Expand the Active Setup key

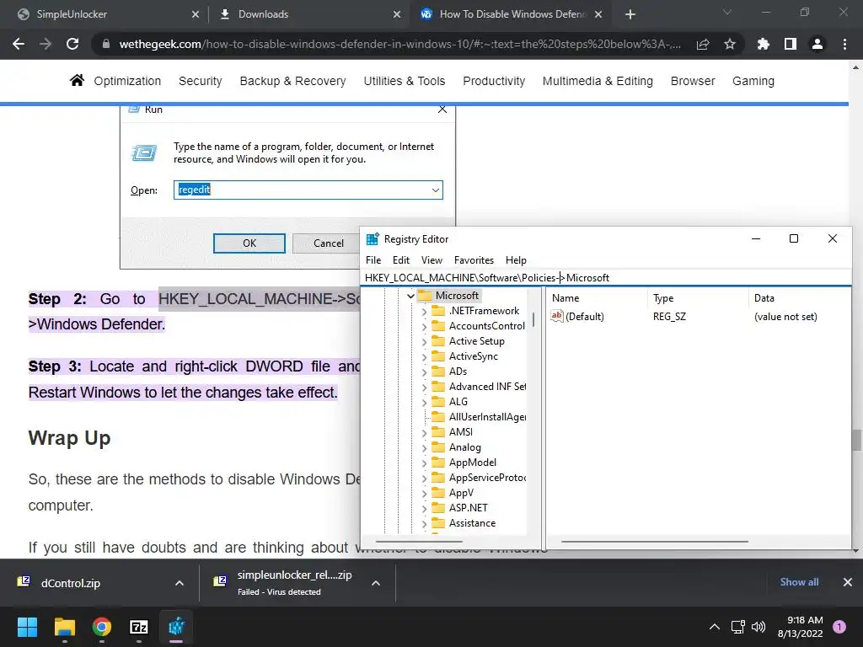tap(424, 342)
